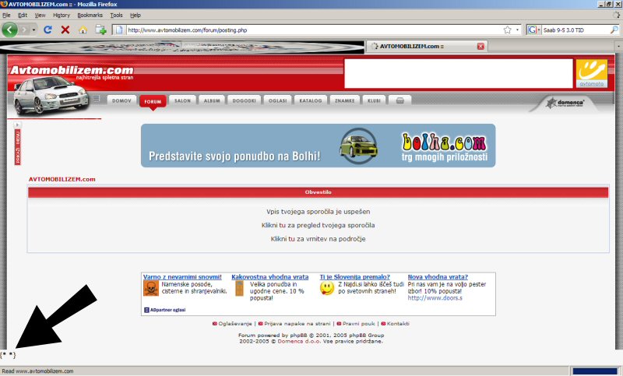Stop loading with the red X icon

click(x=65, y=30)
